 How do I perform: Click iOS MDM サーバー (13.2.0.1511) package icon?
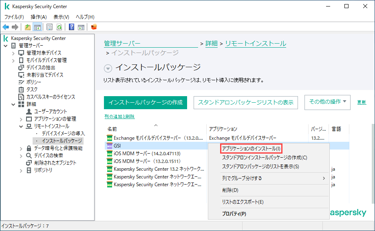pos(110,161)
